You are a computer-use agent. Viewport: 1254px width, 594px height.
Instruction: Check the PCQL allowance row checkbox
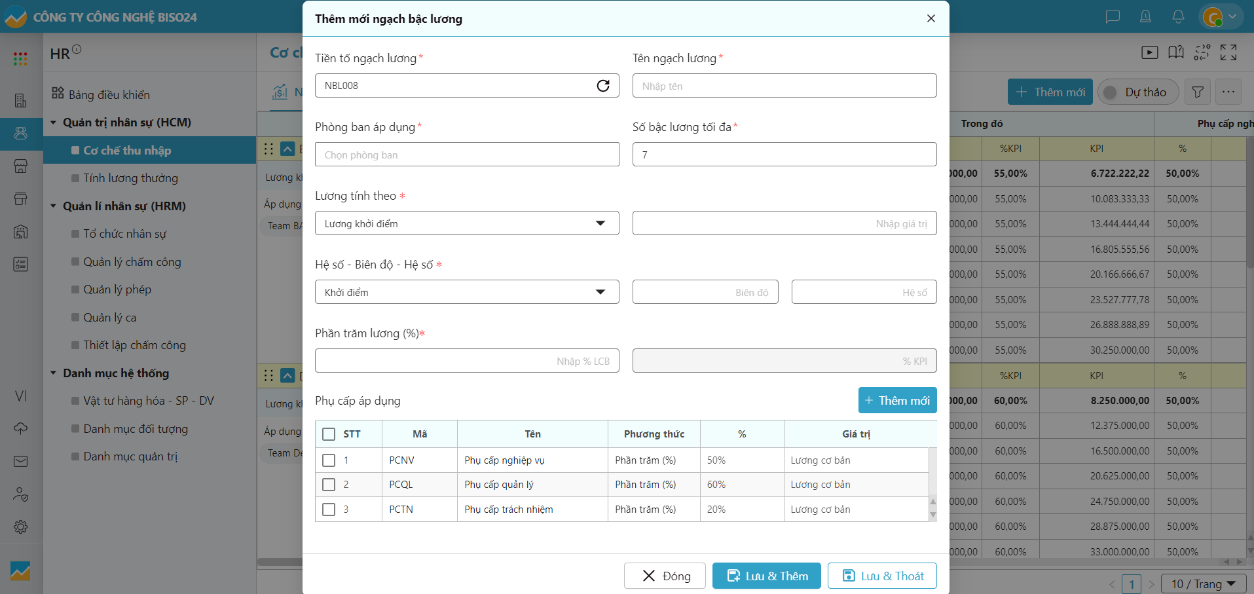pyautogui.click(x=329, y=485)
